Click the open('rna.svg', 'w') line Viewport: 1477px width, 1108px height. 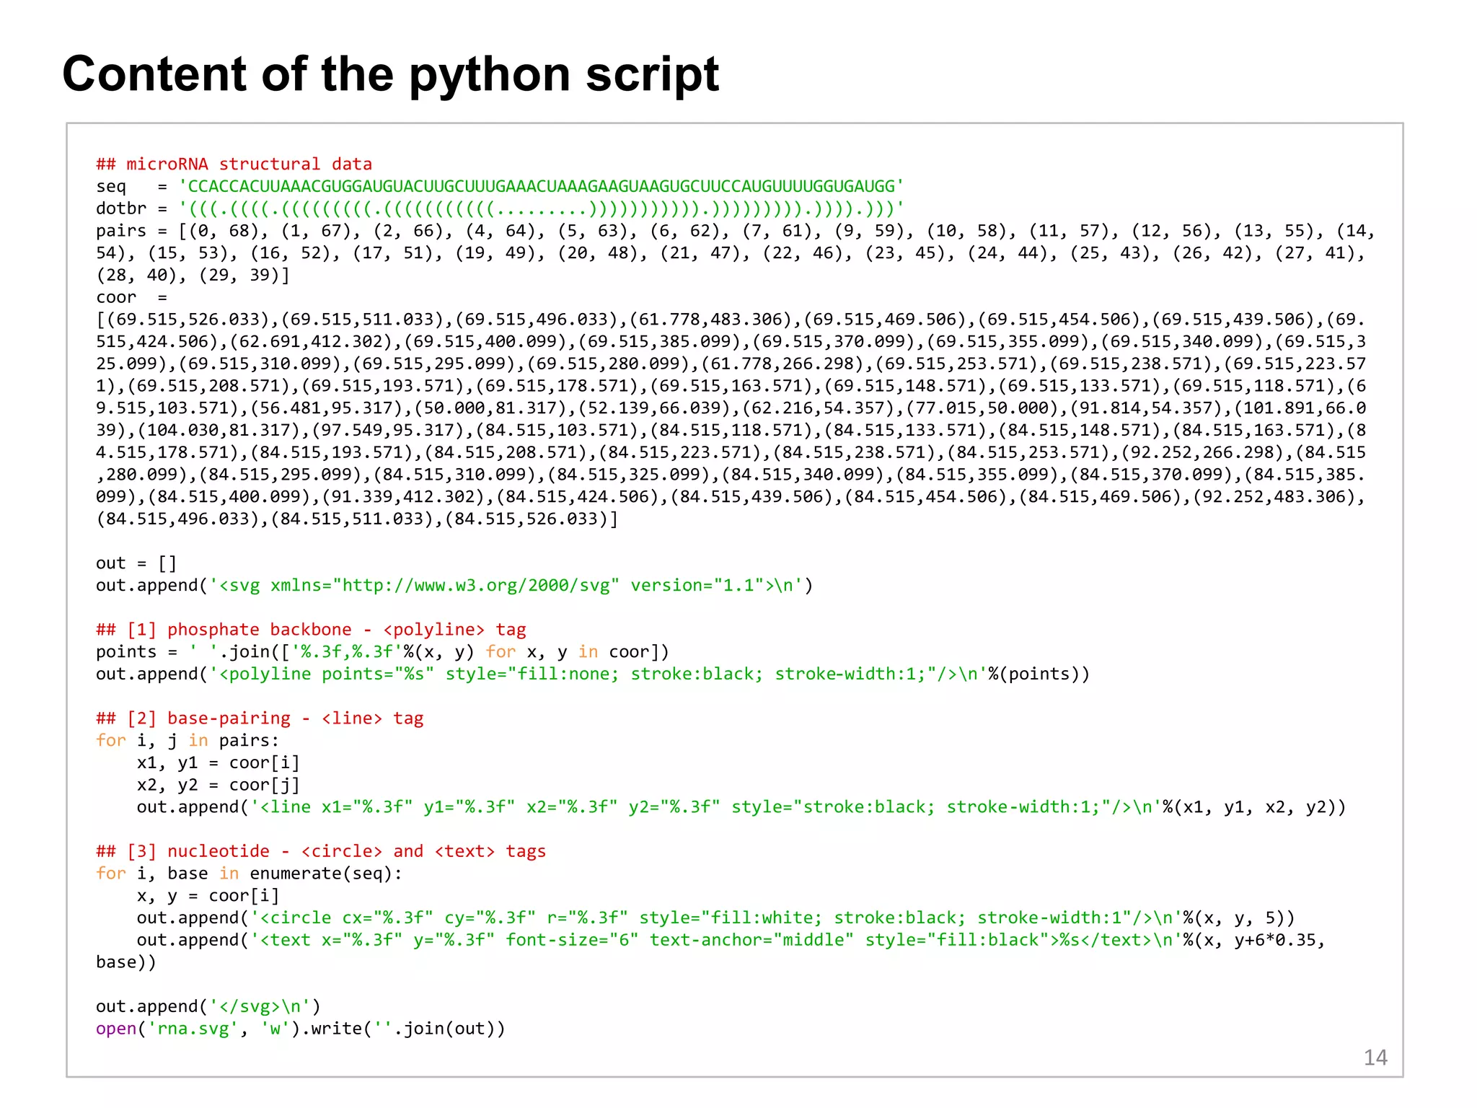coord(301,1029)
